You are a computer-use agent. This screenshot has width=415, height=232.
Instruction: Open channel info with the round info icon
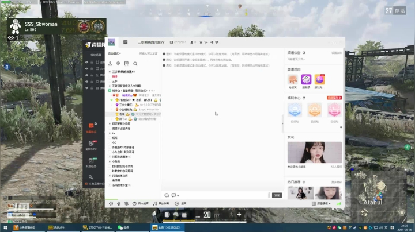[x=217, y=42]
